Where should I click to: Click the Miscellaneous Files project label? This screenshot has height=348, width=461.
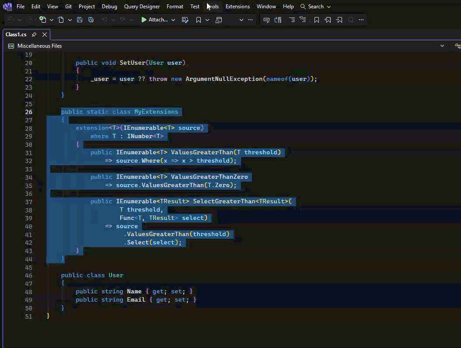(39, 46)
